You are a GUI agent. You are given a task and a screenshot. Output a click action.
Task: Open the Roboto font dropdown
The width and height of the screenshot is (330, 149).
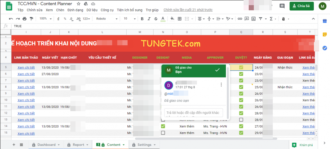[107, 19]
